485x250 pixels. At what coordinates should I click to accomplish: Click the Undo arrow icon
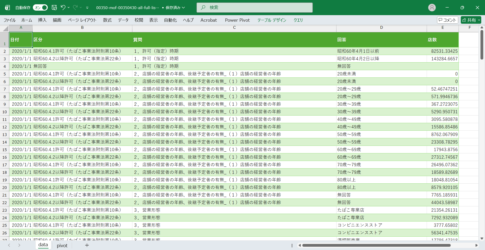coord(63,8)
